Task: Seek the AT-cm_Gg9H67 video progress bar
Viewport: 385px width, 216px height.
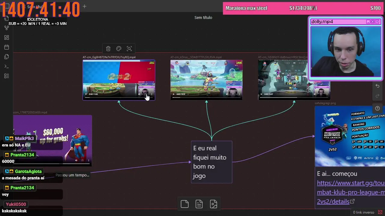Action: [119, 97]
